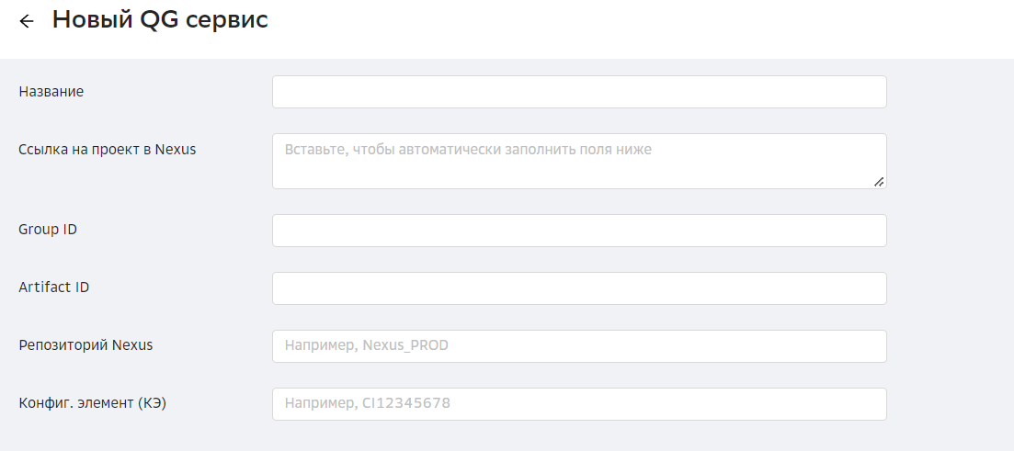Viewport: 1014px width, 451px height.
Task: Click the 'Ссылка на проект в Nexus' label
Action: (x=108, y=150)
